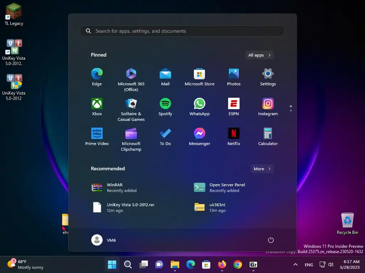Click the Start menu search box

[182, 31]
